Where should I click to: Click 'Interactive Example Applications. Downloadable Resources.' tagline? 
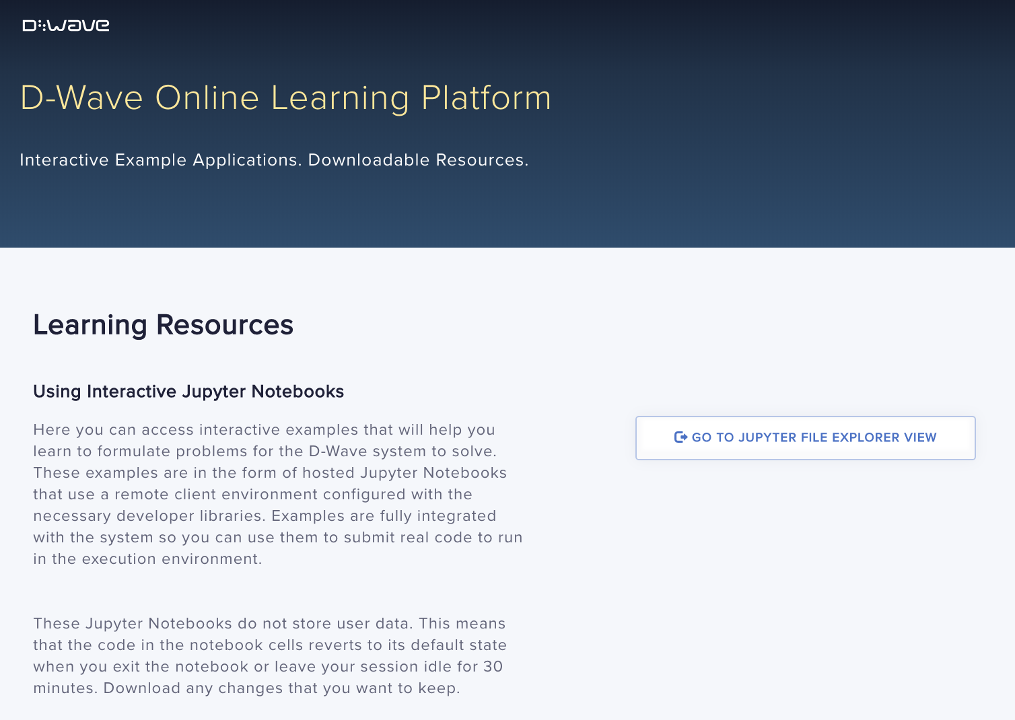[x=274, y=160]
